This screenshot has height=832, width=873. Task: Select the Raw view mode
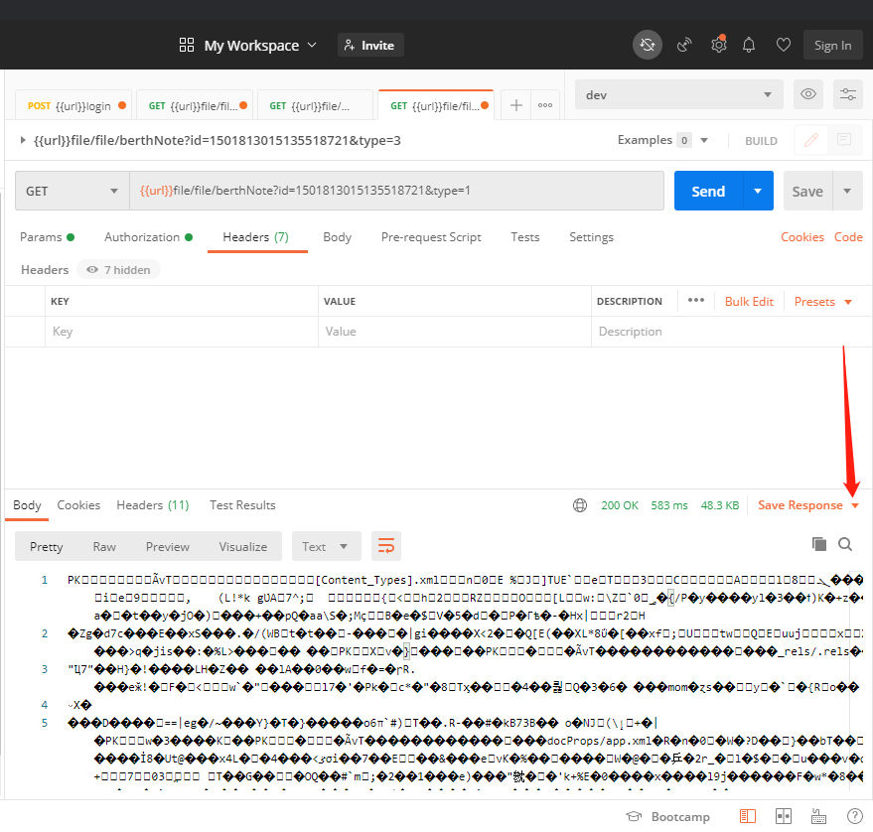click(104, 546)
